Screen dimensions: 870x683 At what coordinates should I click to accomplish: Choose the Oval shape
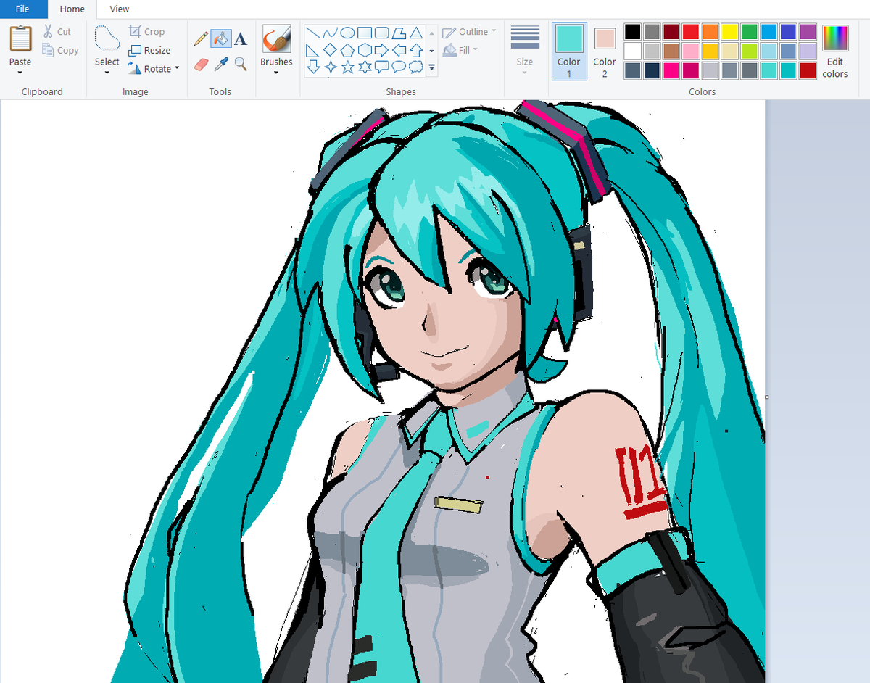pyautogui.click(x=347, y=33)
